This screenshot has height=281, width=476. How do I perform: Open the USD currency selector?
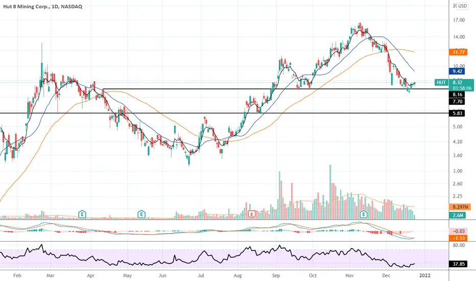coord(462,6)
